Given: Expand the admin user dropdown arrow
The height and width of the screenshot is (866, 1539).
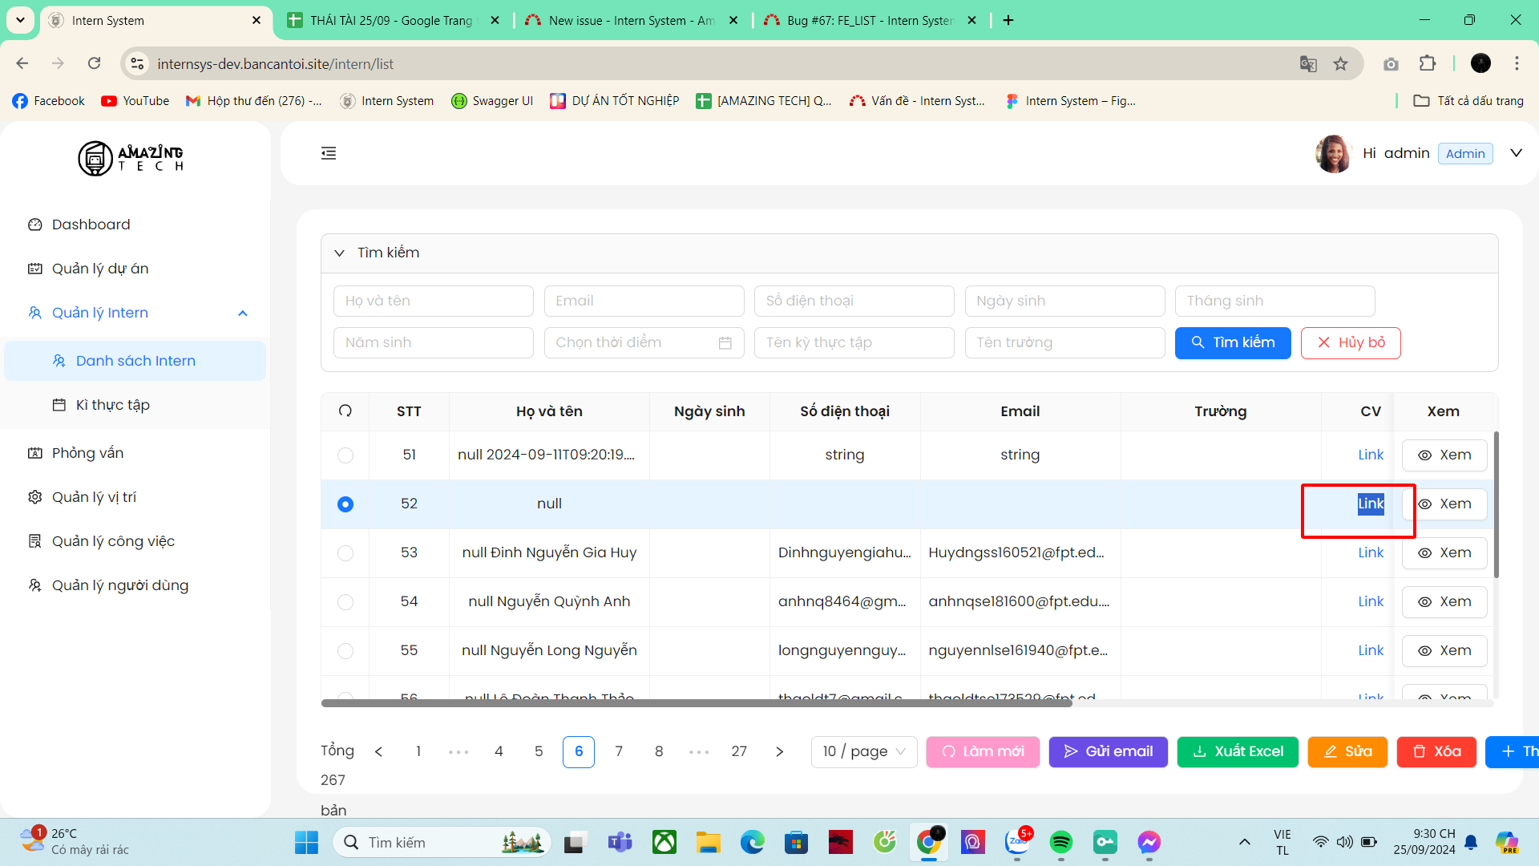Looking at the screenshot, I should coord(1516,153).
